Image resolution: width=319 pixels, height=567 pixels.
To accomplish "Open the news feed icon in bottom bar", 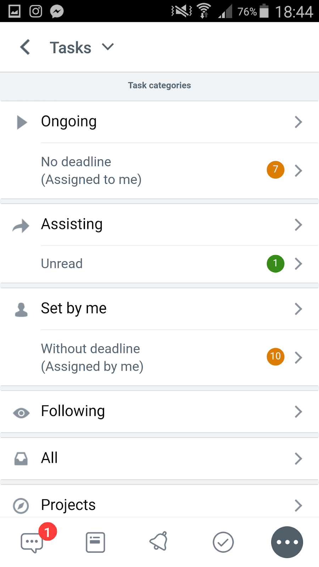I will (x=95, y=542).
